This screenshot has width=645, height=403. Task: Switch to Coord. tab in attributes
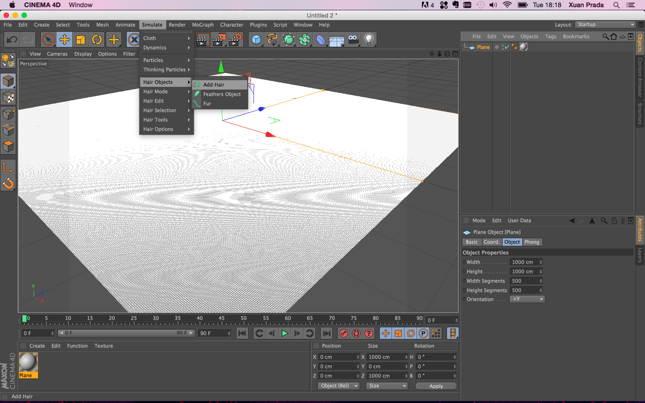click(x=491, y=242)
